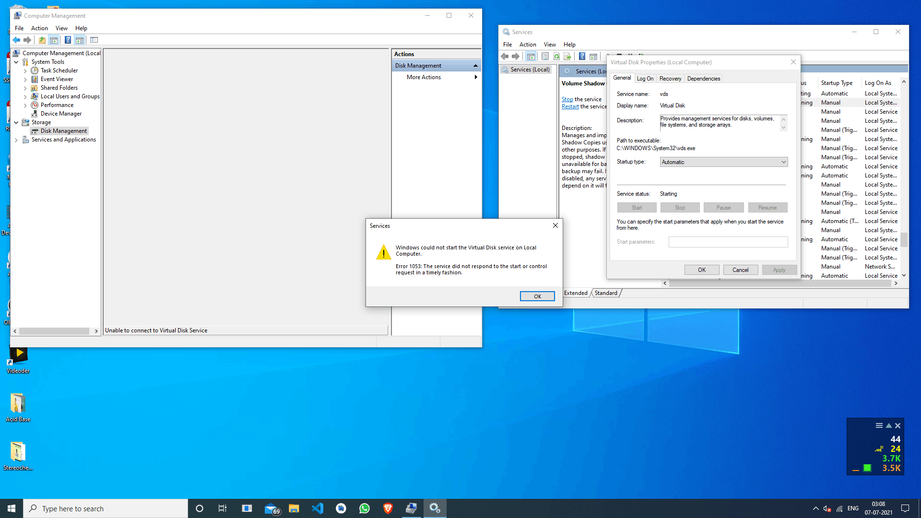Click the Export List icon in Services toolbar

coord(567,57)
